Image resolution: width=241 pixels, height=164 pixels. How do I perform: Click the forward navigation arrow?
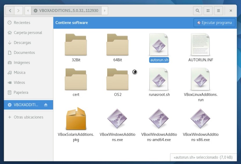click(x=18, y=11)
